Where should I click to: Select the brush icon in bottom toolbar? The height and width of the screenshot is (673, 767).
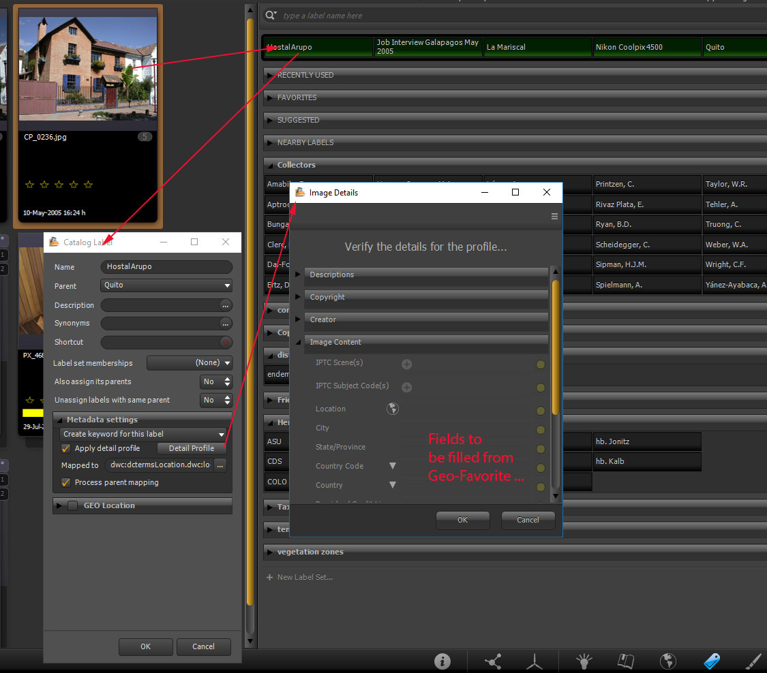coord(753,661)
